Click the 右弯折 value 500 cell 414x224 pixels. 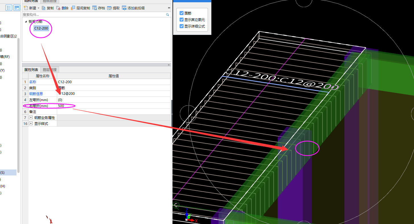pyautogui.click(x=114, y=106)
